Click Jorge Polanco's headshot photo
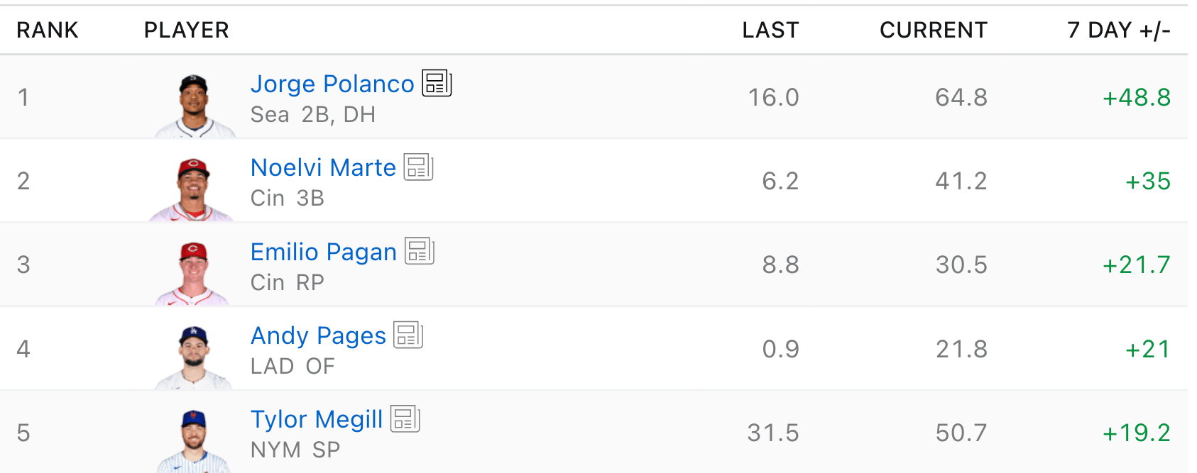This screenshot has width=1197, height=473. pyautogui.click(x=193, y=106)
